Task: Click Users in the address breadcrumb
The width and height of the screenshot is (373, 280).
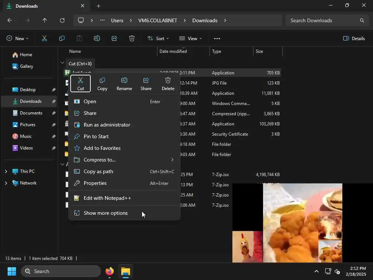Action: (117, 20)
